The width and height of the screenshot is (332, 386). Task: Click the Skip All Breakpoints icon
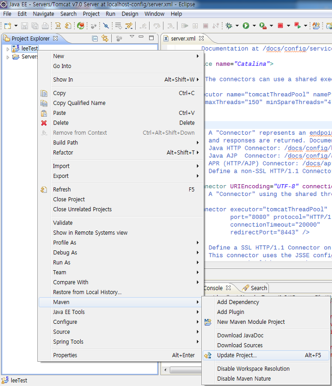[x=106, y=26]
